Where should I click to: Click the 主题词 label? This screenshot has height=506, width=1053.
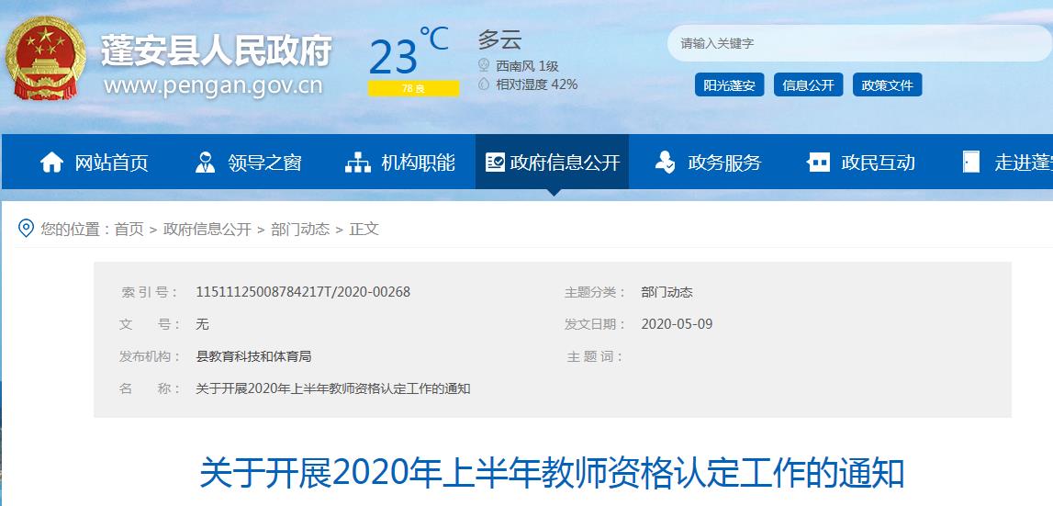[x=595, y=356]
